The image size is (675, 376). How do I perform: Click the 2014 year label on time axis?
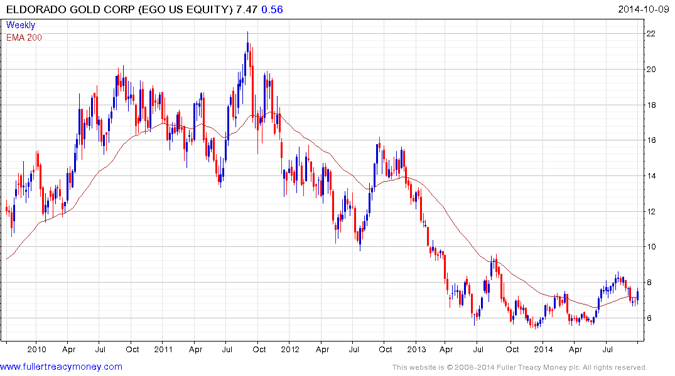click(x=543, y=349)
